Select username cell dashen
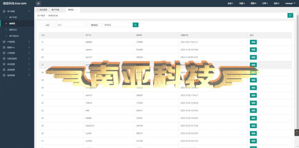 click(x=89, y=50)
